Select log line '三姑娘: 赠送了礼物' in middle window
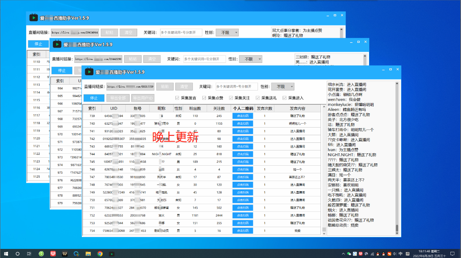This screenshot has width=461, height=258. [313, 57]
